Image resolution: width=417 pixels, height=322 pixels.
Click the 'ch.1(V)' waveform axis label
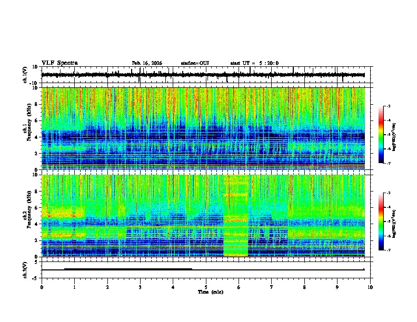click(x=25, y=75)
